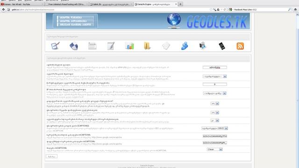Image resolution: width=299 pixels, height=168 pixels.
Task: Open the blue users icon
Action: click(185, 46)
